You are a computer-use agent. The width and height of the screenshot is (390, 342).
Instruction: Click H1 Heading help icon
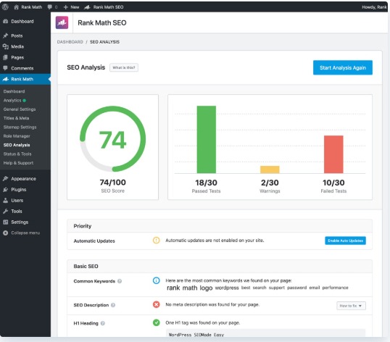(x=103, y=323)
